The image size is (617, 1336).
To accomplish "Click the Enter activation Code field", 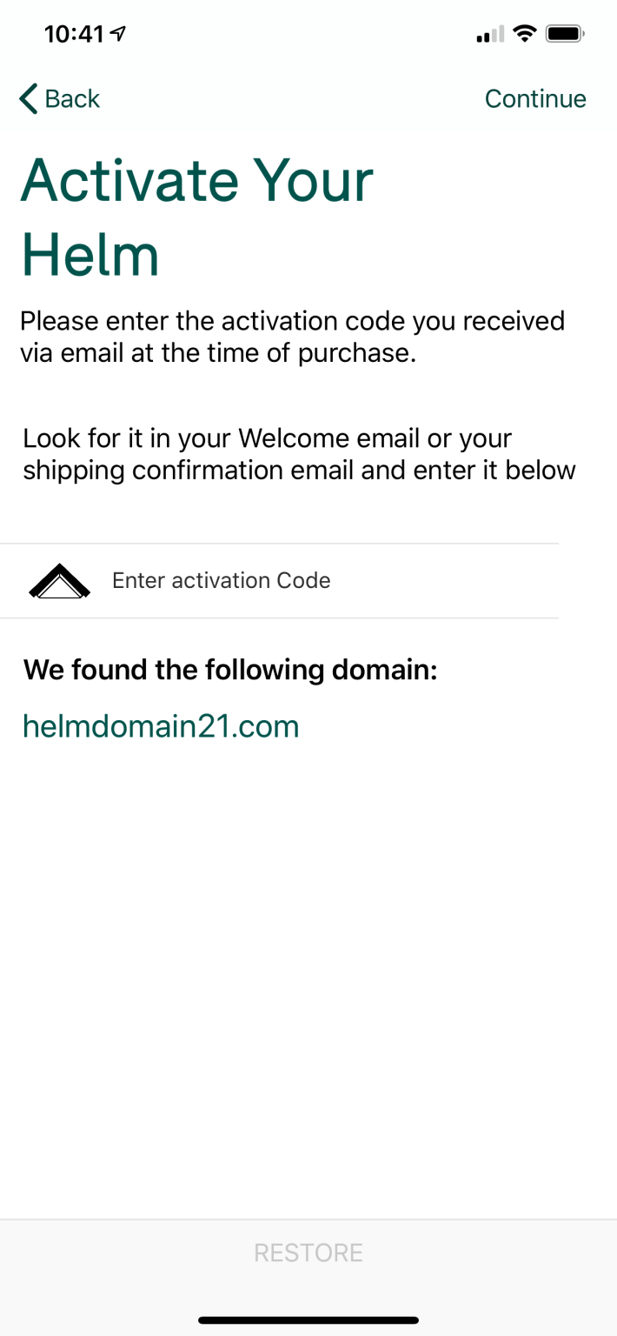I will pos(221,580).
